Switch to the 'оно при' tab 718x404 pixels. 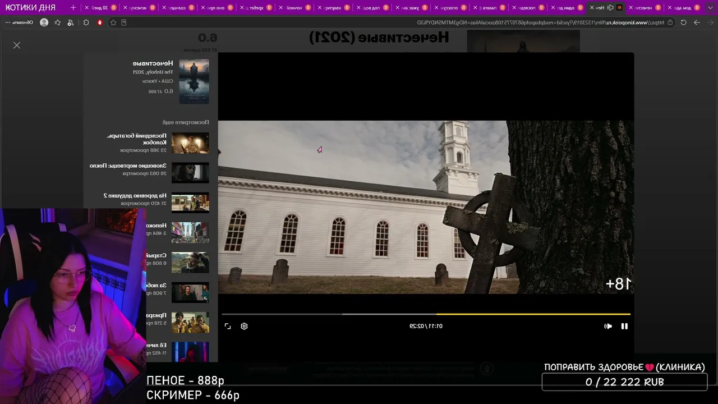coord(217,8)
